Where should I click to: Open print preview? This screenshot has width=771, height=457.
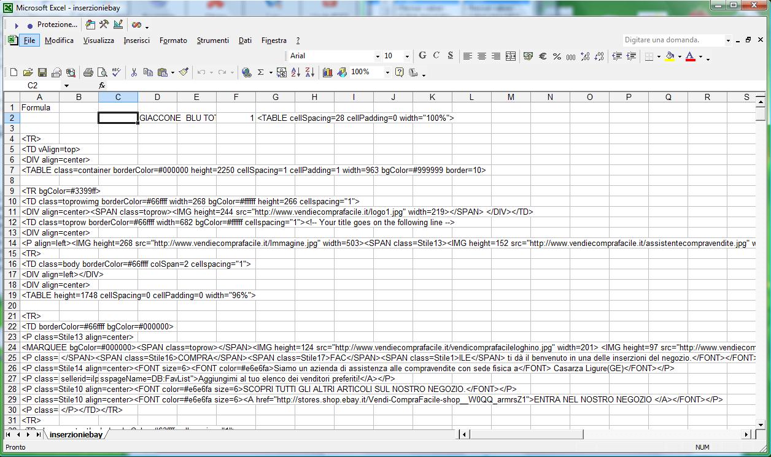pyautogui.click(x=102, y=72)
